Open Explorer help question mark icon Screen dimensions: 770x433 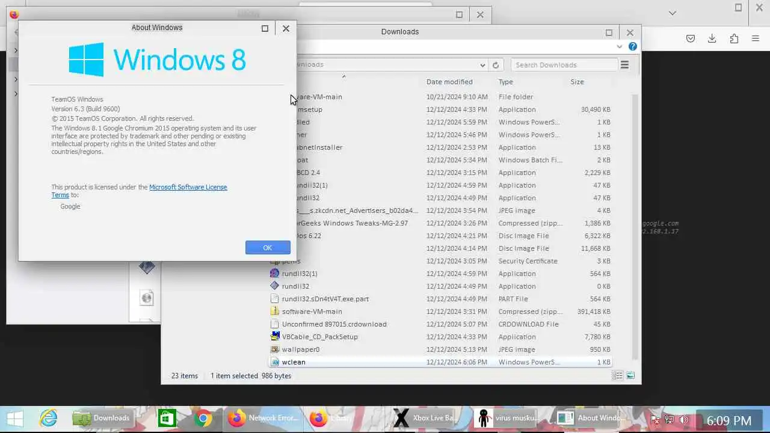point(632,46)
